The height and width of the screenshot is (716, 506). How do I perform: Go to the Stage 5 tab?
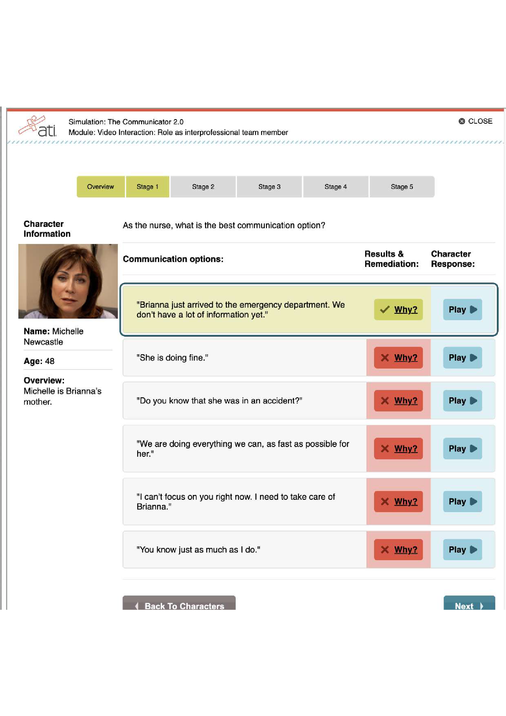(402, 186)
